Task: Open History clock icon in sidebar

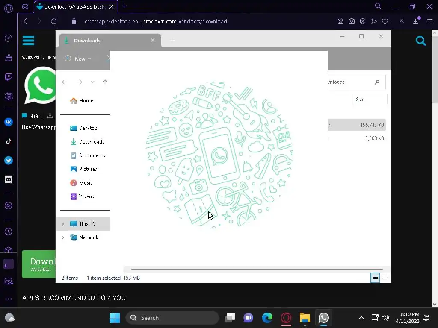Action: (x=9, y=232)
